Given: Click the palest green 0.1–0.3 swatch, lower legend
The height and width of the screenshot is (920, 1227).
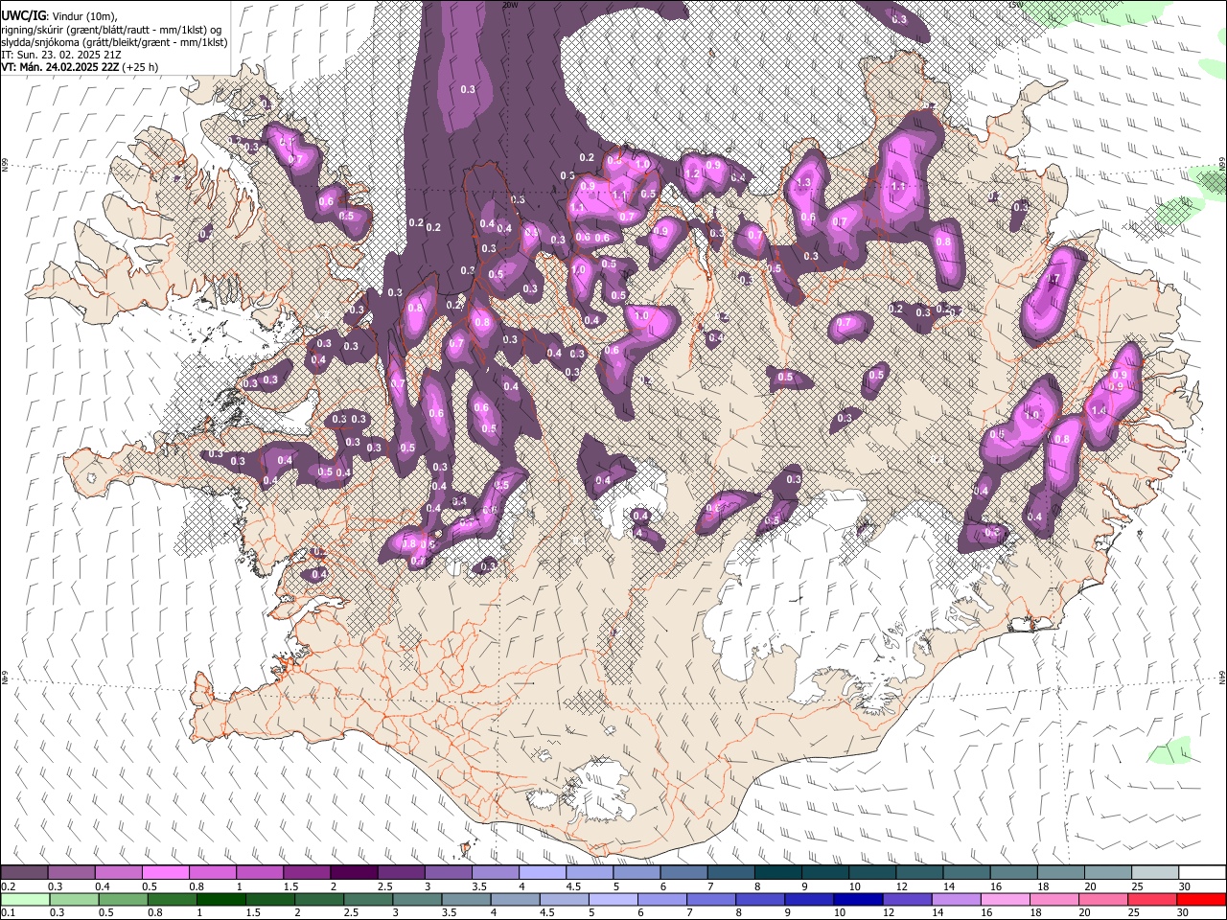Looking at the screenshot, I should 25,900.
